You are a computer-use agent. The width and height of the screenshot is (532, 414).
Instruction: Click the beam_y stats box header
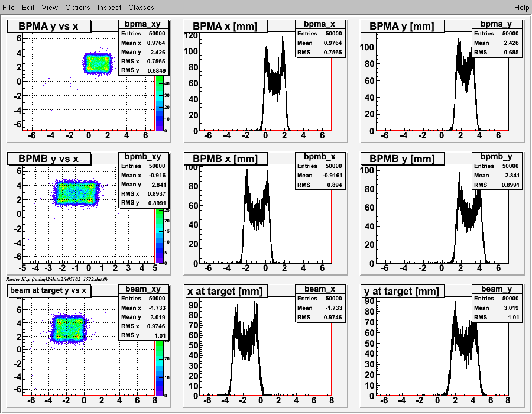click(x=497, y=289)
